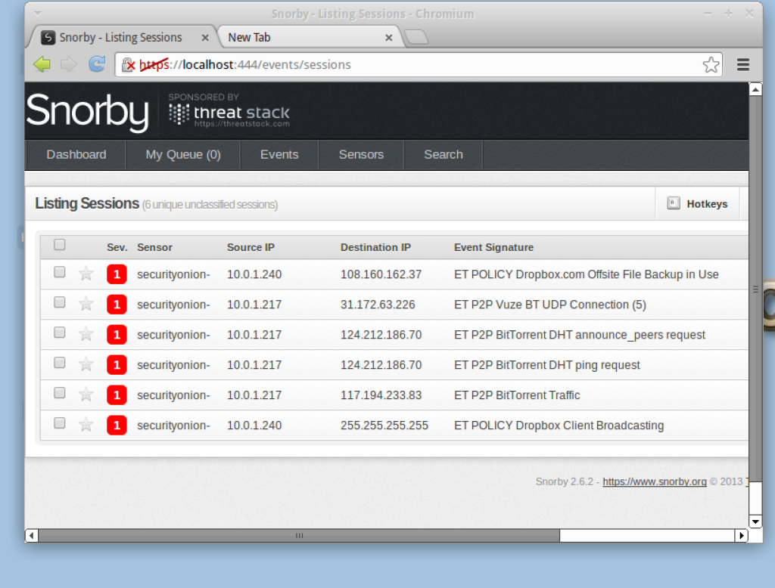This screenshot has width=775, height=588.
Task: Check the BitTorrent DHT ping request row
Action: coord(60,363)
